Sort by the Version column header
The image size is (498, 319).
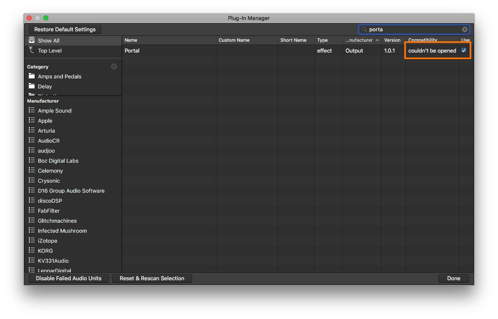(393, 40)
